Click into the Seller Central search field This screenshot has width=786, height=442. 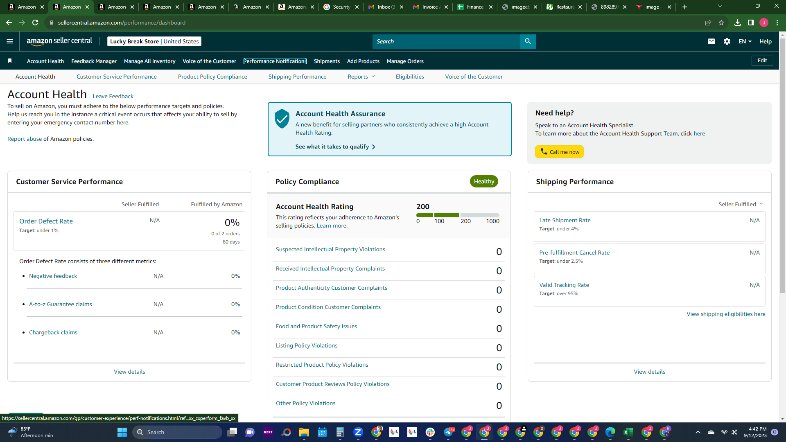coord(446,41)
